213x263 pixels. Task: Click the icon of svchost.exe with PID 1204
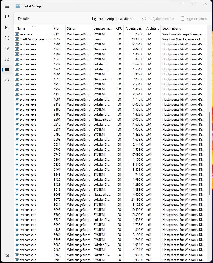click(x=17, y=44)
